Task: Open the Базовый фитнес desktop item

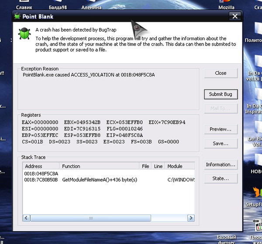Action: (x=226, y=239)
